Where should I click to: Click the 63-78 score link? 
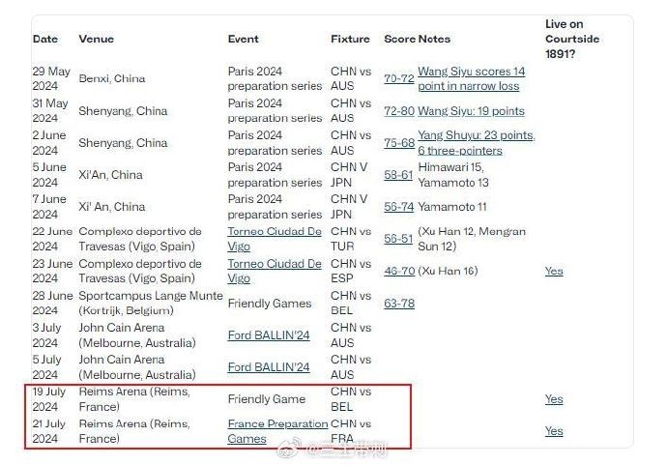(398, 303)
